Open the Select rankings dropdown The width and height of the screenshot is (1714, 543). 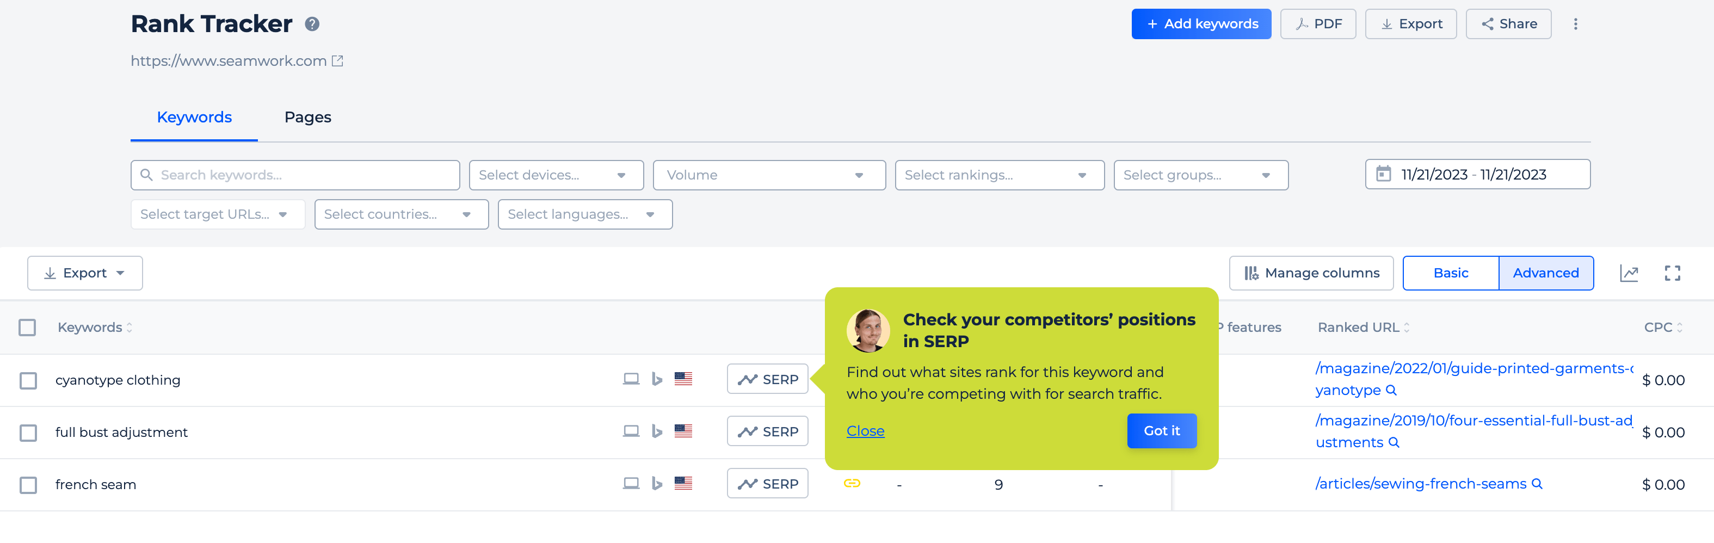(x=998, y=175)
